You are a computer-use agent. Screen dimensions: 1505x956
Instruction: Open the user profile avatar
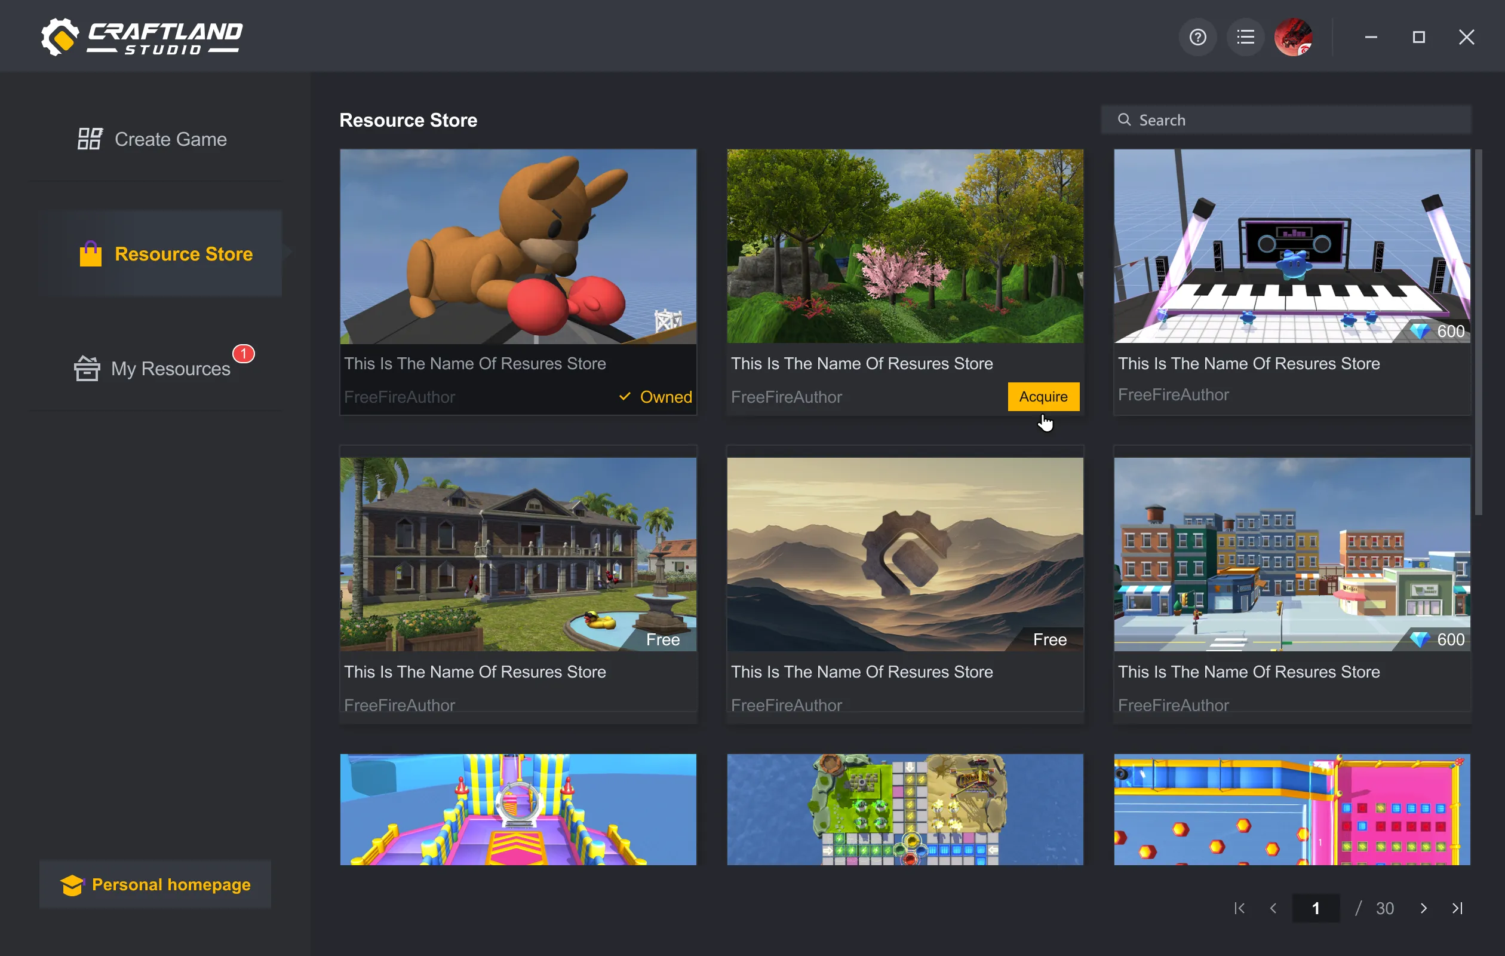[1292, 38]
